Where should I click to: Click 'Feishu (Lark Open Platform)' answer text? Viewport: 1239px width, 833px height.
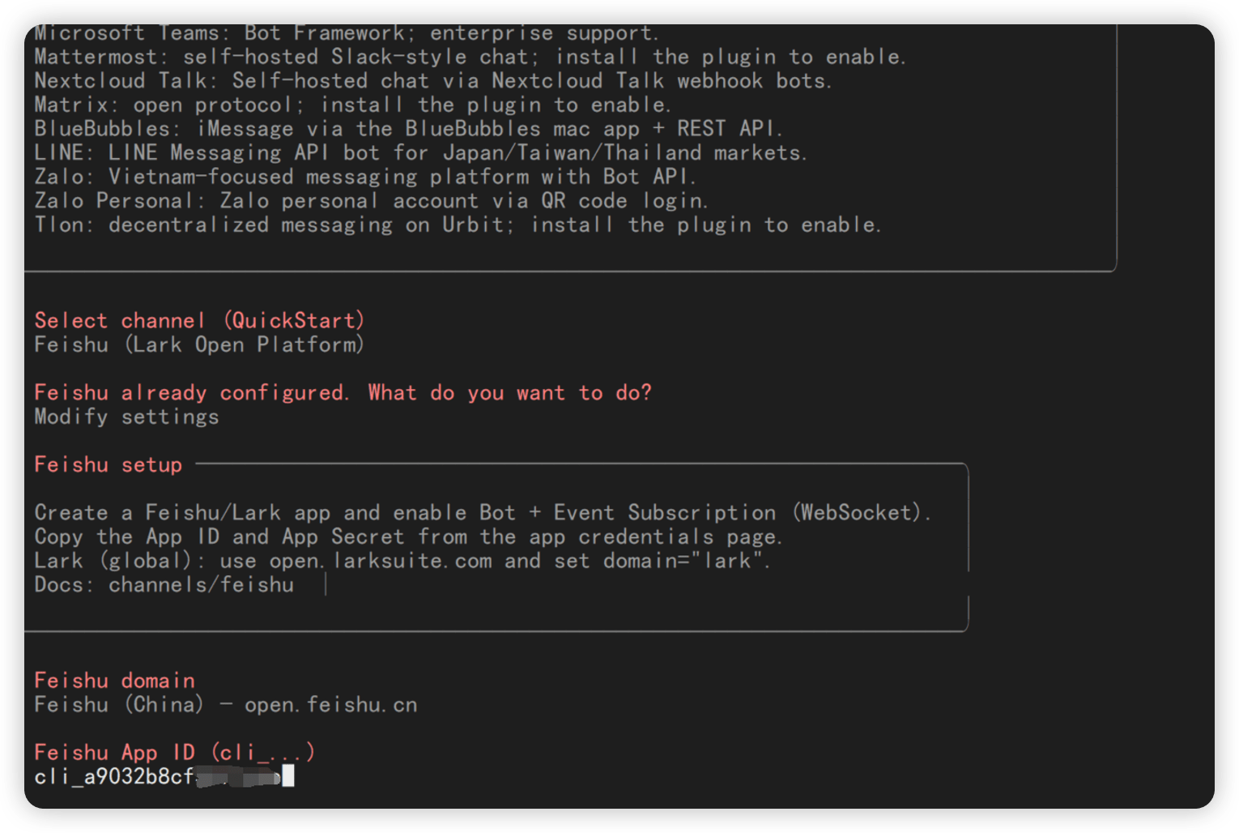click(x=199, y=344)
